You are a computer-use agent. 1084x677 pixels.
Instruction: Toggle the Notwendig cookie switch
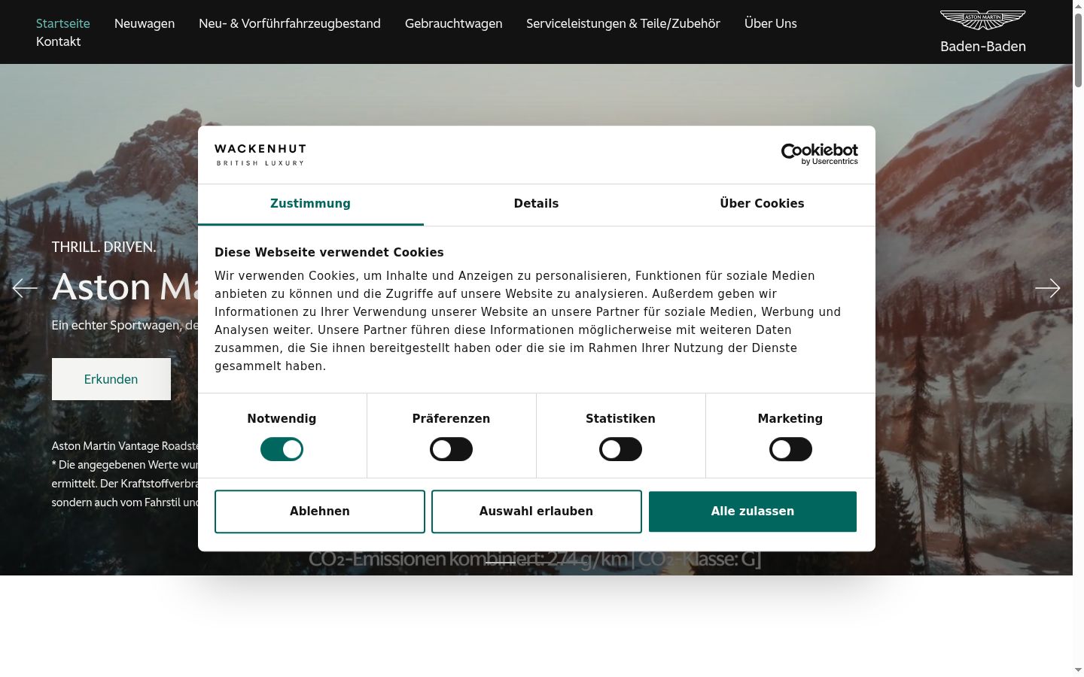click(282, 449)
